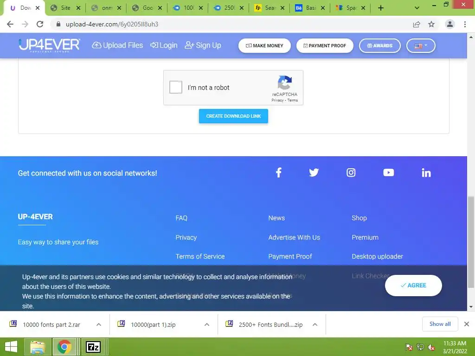Click the page vertical scrollbar thumb
The height and width of the screenshot is (356, 475).
click(x=471, y=242)
